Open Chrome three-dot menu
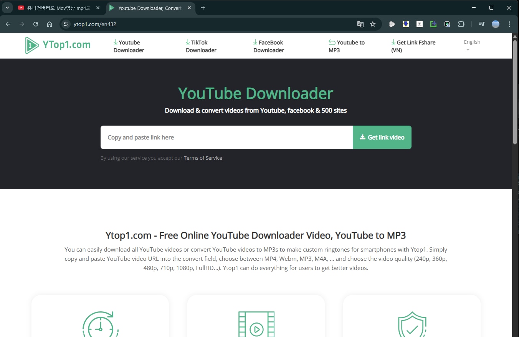Viewport: 519px width, 337px height. coord(509,24)
